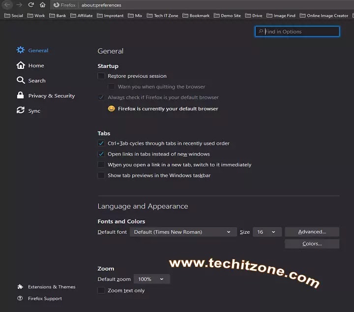Open the Sync preferences category
Screen dimensions: 354x312
[x=34, y=111]
